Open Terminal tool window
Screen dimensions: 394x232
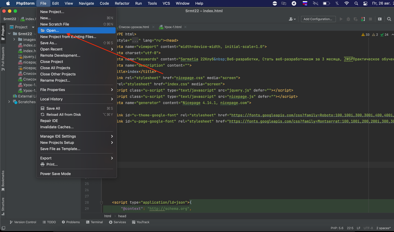[95, 222]
